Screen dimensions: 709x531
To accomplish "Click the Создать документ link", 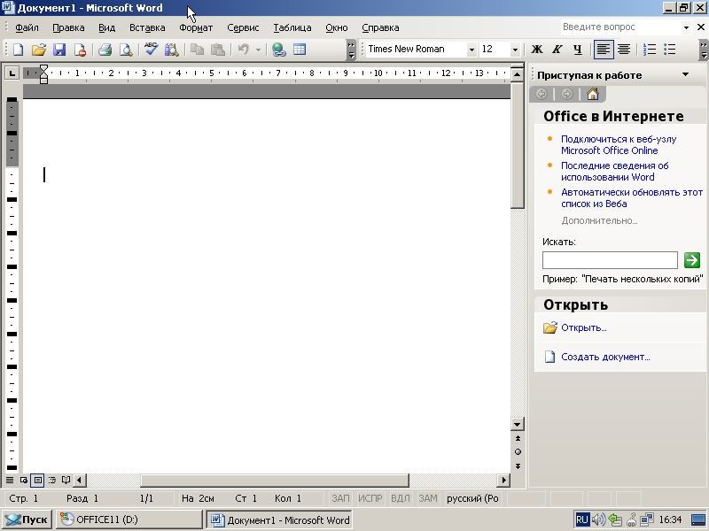I will 608,357.
